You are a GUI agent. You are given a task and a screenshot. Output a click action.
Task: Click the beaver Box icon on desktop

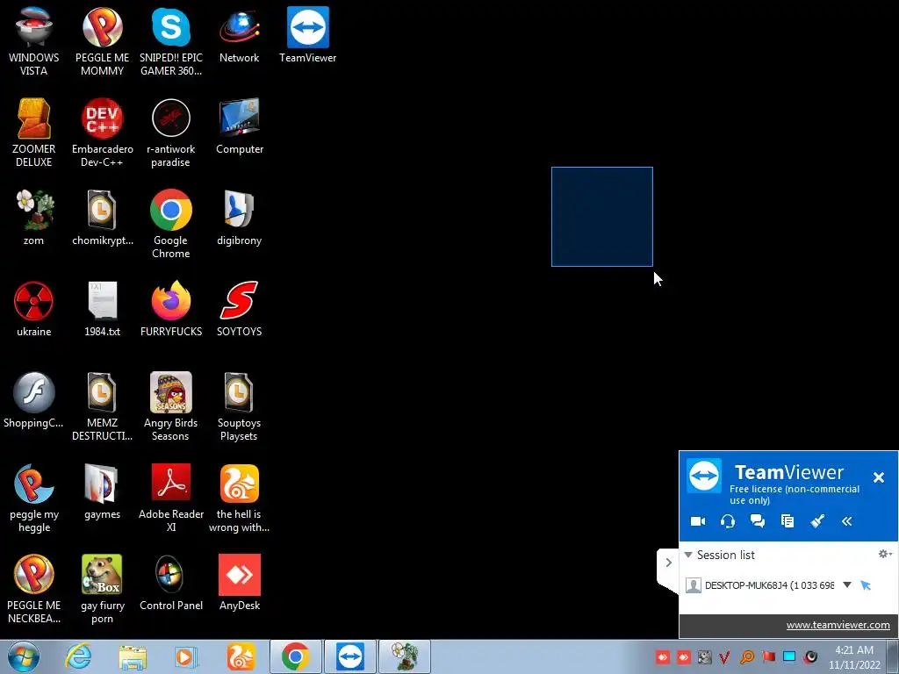tap(102, 589)
